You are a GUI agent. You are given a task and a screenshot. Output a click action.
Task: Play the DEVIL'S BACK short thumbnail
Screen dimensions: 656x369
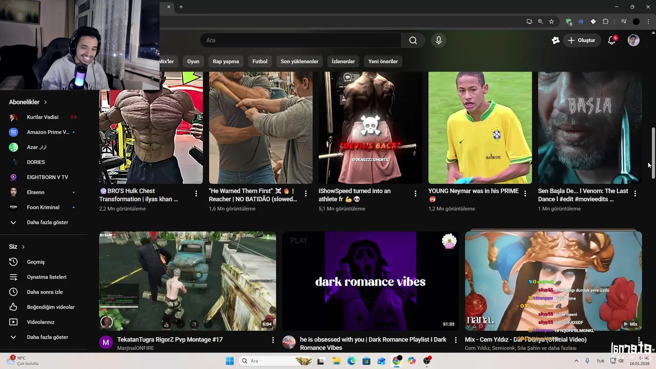pyautogui.click(x=371, y=128)
